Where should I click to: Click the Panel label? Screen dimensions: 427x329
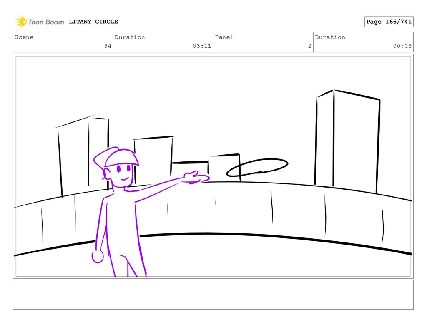pyautogui.click(x=224, y=37)
